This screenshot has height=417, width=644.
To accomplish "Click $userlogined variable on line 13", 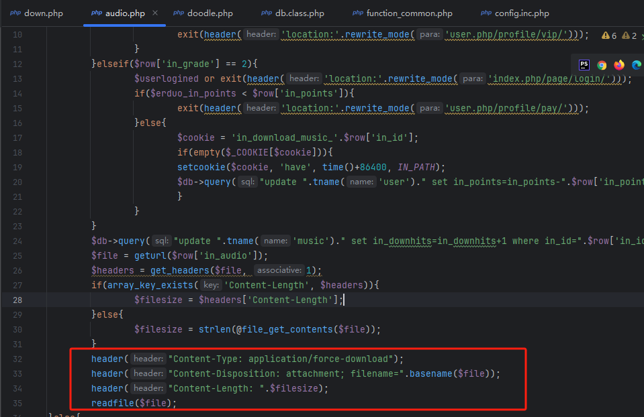I will tap(167, 78).
